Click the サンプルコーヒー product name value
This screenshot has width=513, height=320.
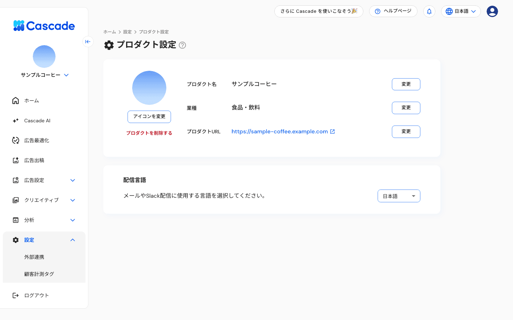(254, 84)
